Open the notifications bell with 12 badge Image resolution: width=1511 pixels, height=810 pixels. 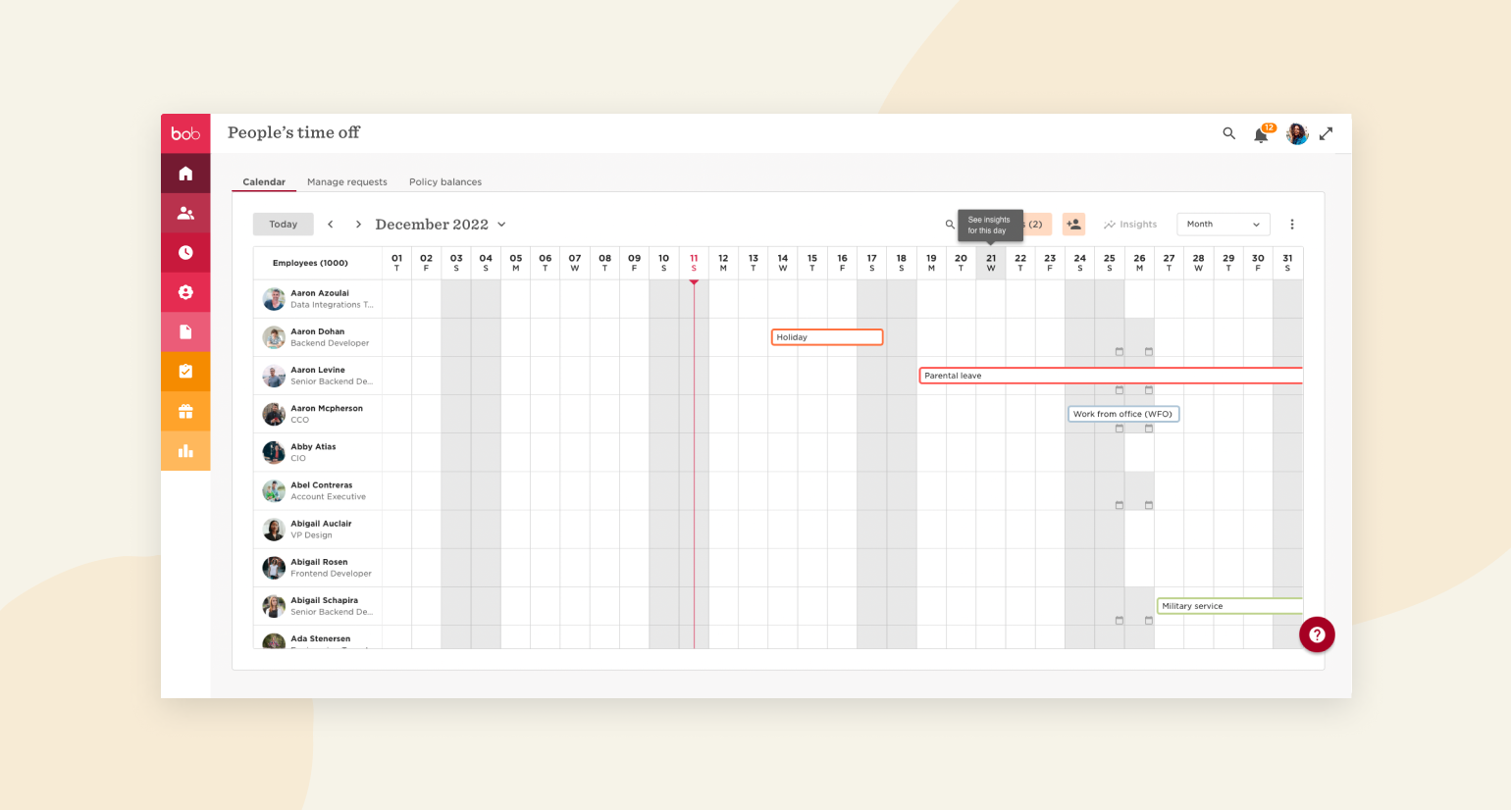click(x=1263, y=134)
